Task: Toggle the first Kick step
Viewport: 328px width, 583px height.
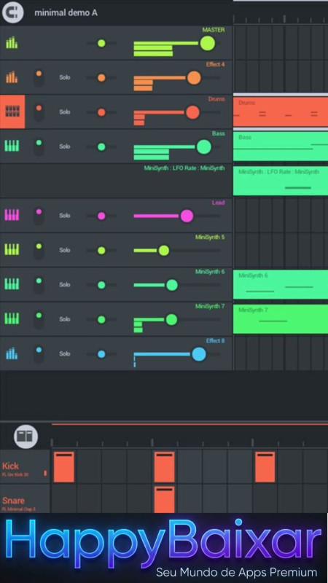Action: tap(63, 466)
